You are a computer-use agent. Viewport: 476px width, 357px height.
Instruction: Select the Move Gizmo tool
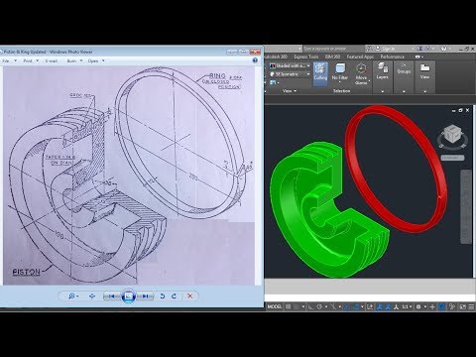[x=361, y=74]
